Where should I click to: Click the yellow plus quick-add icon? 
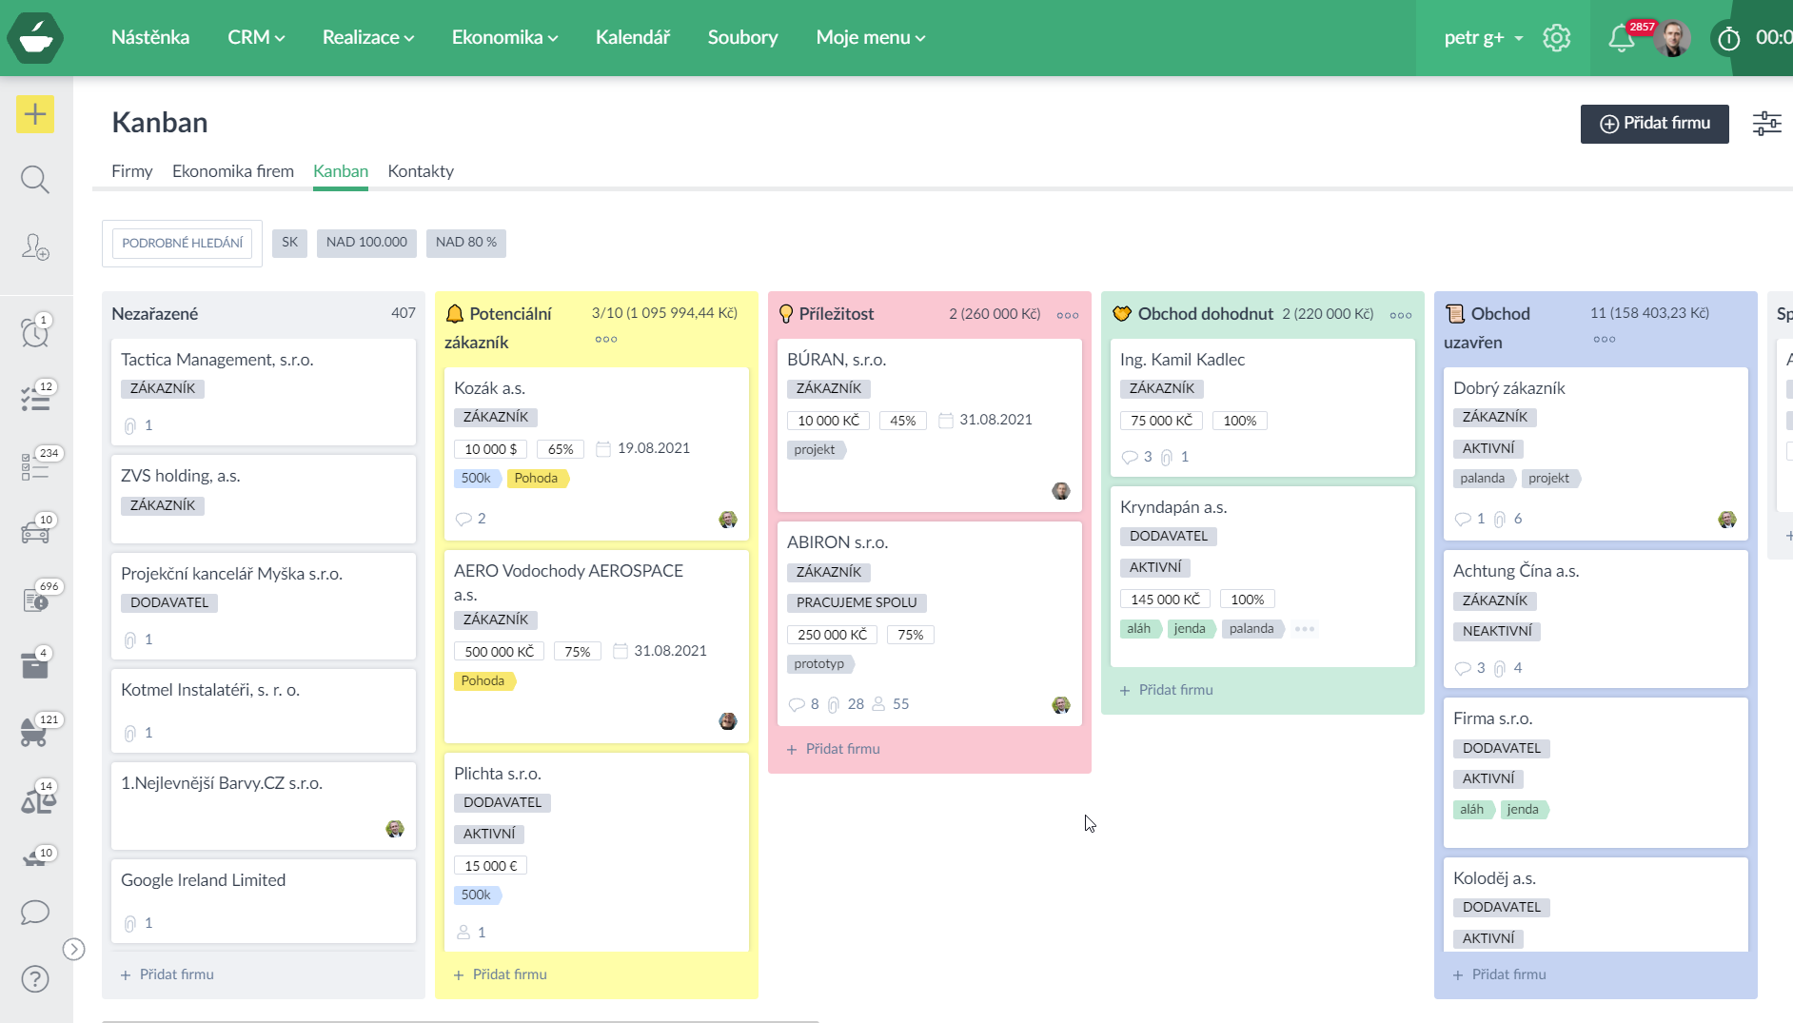pyautogui.click(x=35, y=115)
